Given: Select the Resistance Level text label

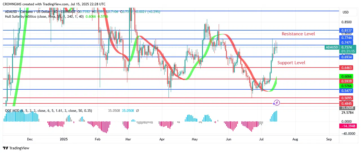Looking at the screenshot, I should [298, 34].
